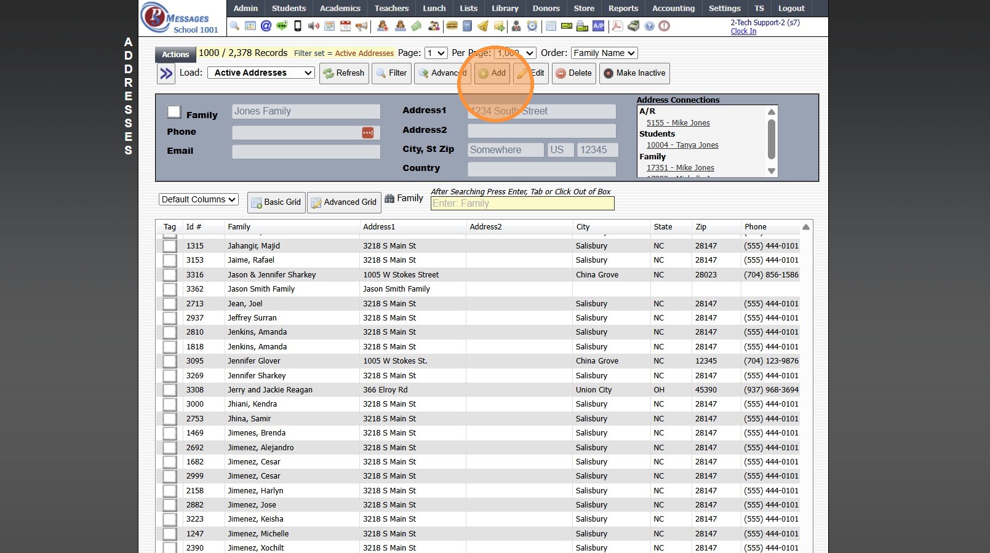990x553 pixels.
Task: Open the Academics menu
Action: [340, 8]
